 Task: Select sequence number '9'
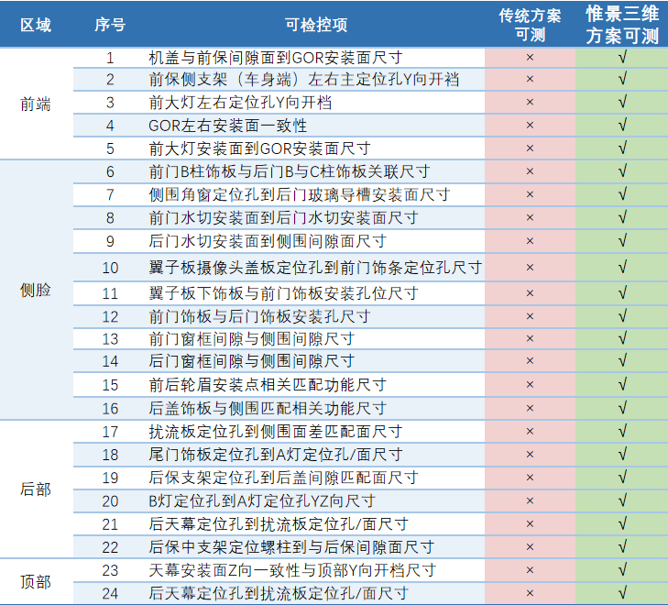(x=110, y=241)
